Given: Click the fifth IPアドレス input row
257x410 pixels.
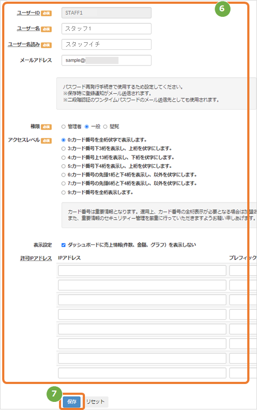Looking at the screenshot, I should 142,329.
